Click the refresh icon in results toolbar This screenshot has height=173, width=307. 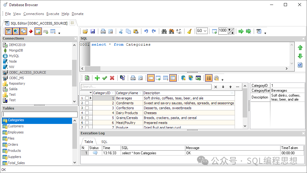coord(87,78)
